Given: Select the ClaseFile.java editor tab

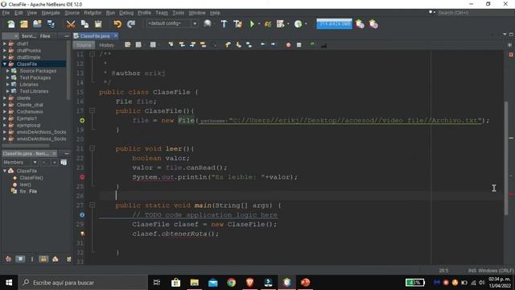Looking at the screenshot, I should tap(95, 35).
